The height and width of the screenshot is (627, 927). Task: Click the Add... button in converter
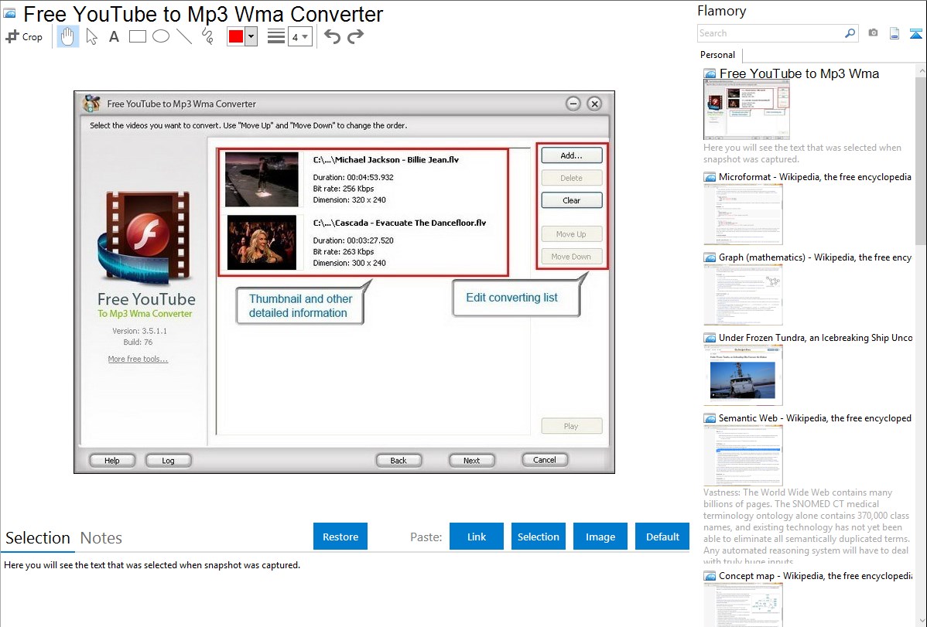571,155
